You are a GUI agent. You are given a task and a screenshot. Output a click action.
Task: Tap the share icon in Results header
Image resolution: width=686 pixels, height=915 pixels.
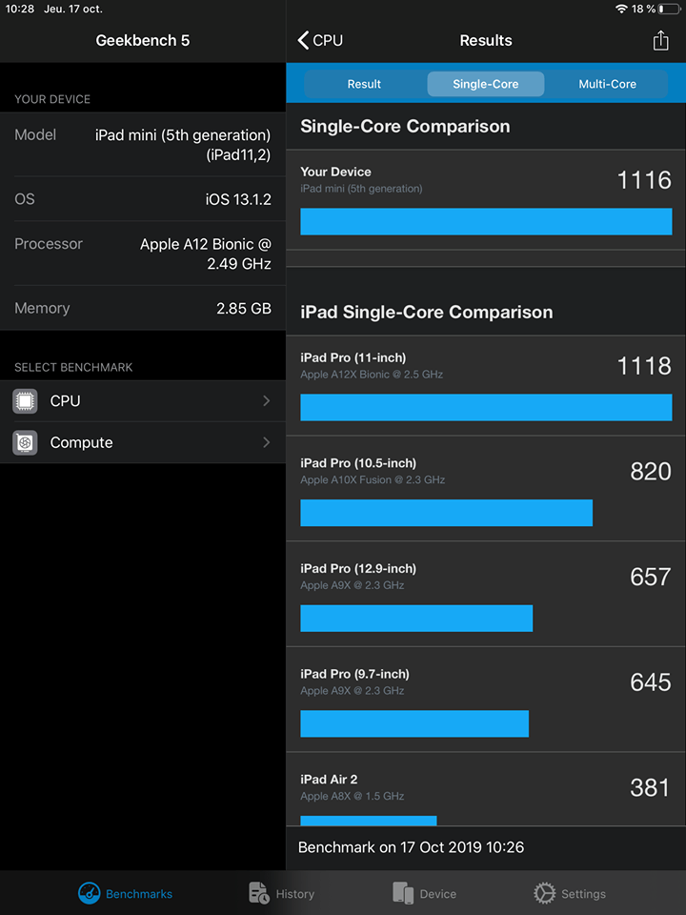pos(660,40)
